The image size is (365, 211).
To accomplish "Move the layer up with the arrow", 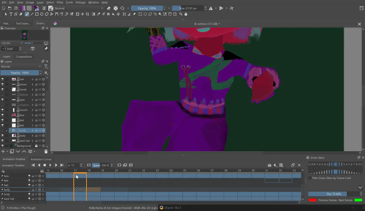I will coord(24,151).
